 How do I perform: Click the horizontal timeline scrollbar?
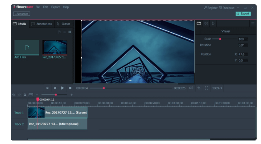click(119, 139)
